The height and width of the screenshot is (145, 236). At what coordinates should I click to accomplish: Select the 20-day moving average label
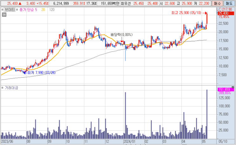43,10
